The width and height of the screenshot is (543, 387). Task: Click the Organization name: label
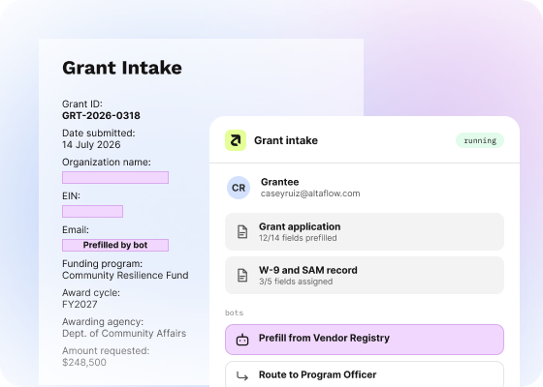tap(107, 163)
